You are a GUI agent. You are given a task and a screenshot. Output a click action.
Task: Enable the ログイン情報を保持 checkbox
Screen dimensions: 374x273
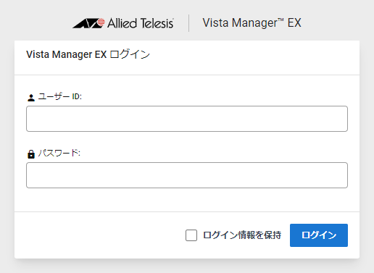point(191,235)
